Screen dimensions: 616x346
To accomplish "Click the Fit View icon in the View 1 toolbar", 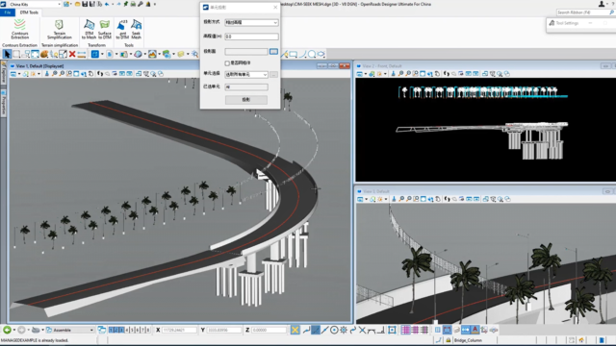I will pyautogui.click(x=76, y=74).
